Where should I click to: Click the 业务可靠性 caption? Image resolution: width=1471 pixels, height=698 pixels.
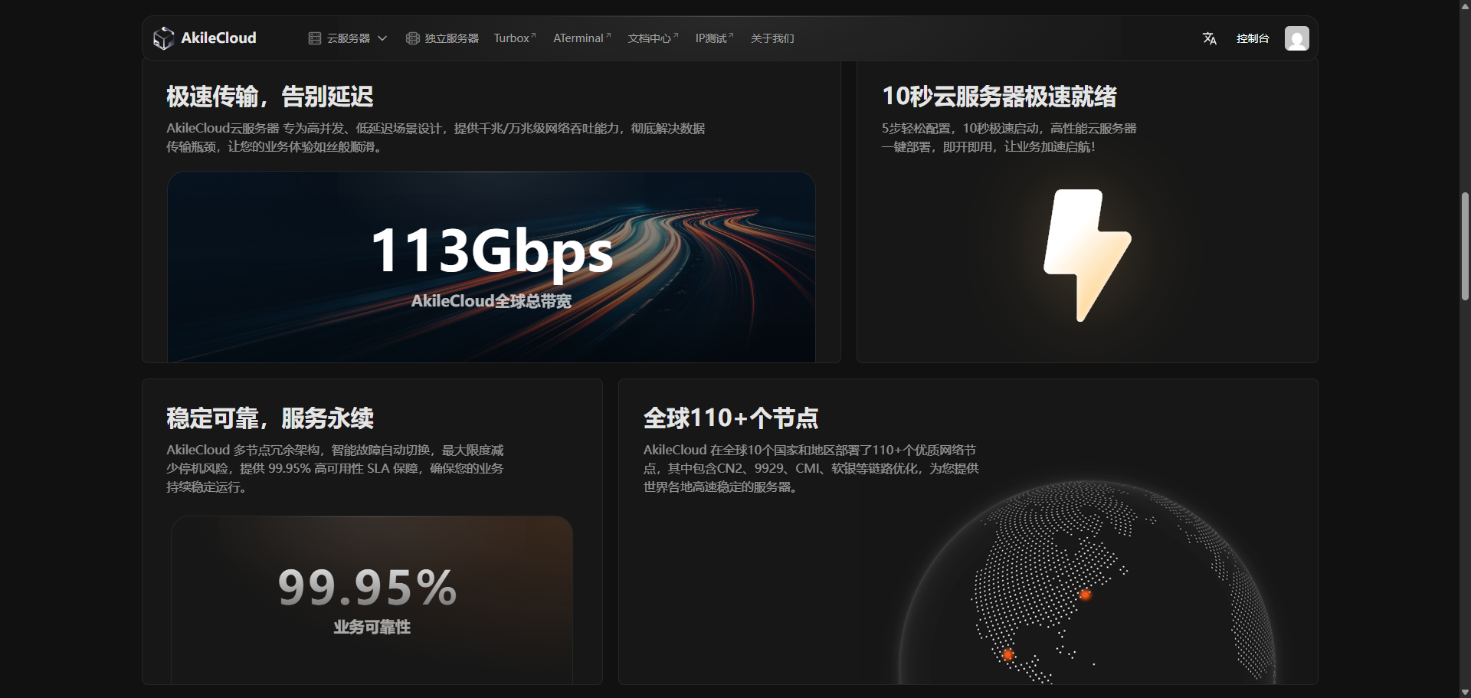point(372,628)
